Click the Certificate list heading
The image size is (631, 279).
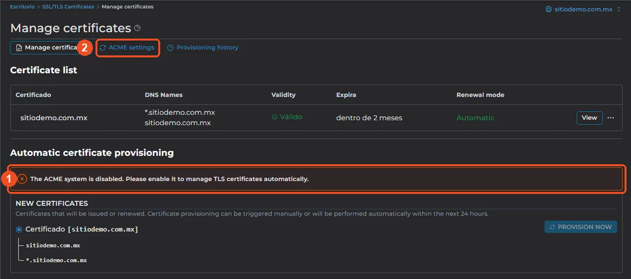[x=44, y=70]
